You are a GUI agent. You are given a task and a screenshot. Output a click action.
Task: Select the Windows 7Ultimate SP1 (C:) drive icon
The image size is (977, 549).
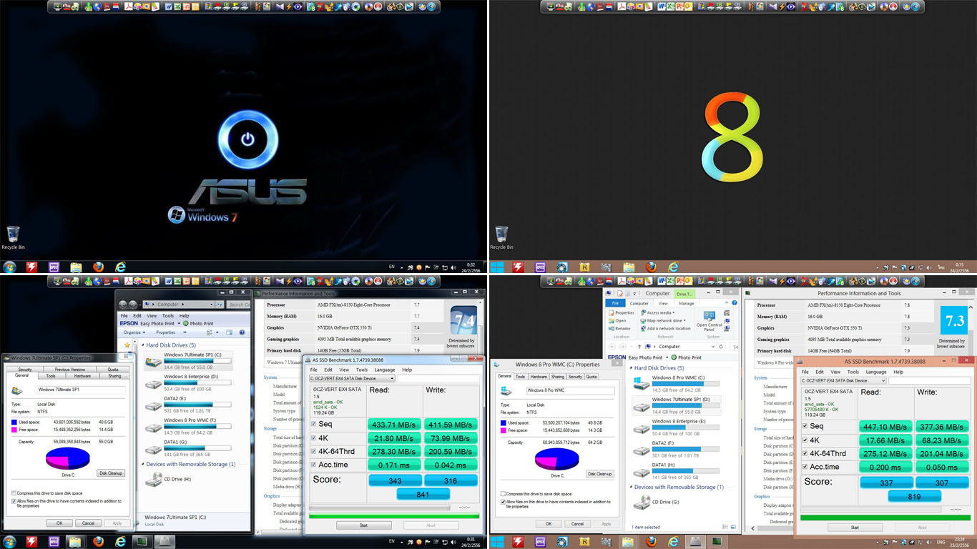(153, 362)
